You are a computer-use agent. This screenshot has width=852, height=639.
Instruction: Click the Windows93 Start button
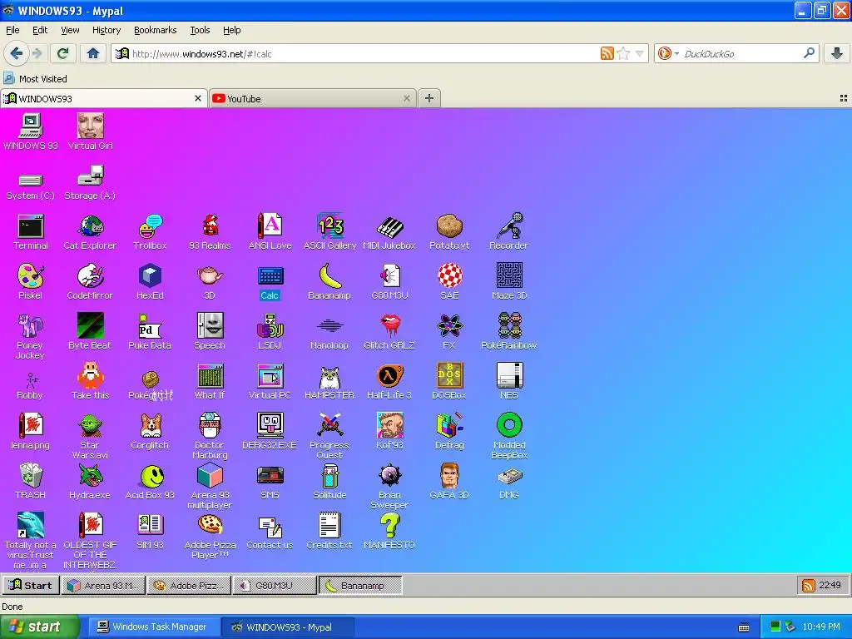click(31, 585)
